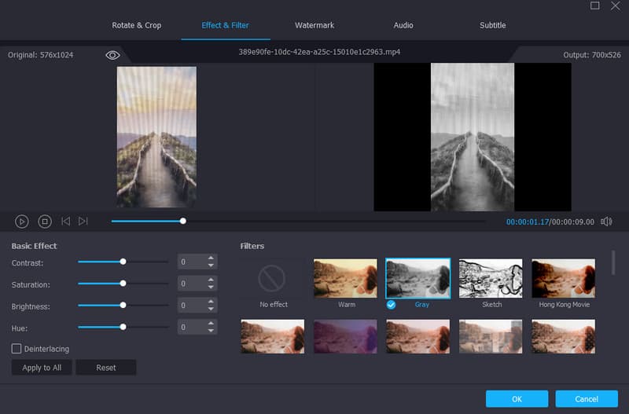Select the No effect filter
This screenshot has width=629, height=414.
point(273,284)
